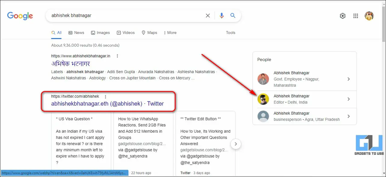Image resolution: width=386 pixels, height=177 pixels.
Task: Open the अभिषेक भटनागर result title
Action: (x=71, y=64)
